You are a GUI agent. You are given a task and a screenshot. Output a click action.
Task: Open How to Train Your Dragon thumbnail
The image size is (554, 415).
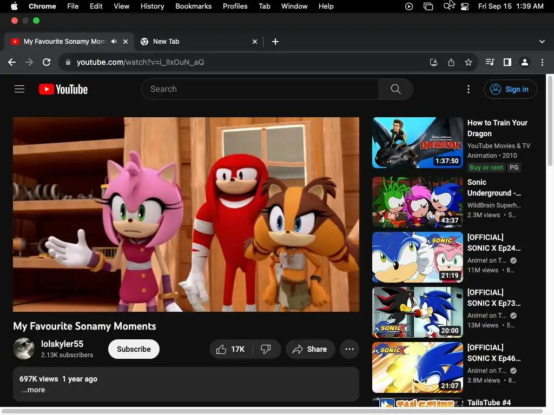pos(417,143)
